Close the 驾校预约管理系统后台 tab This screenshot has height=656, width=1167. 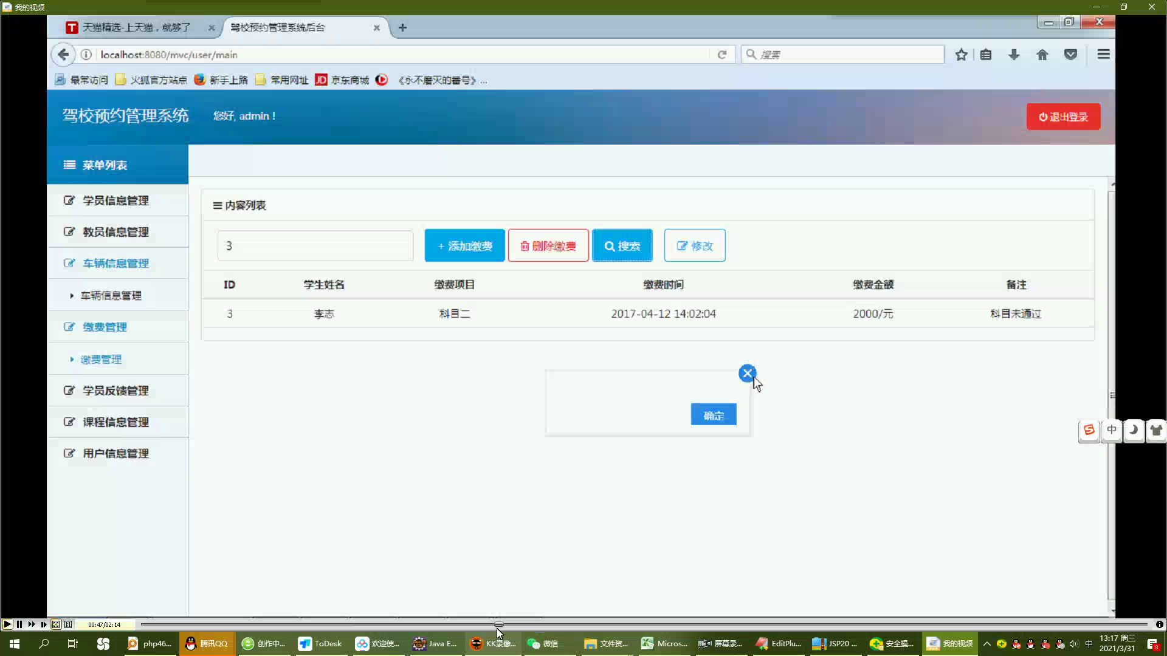click(377, 27)
